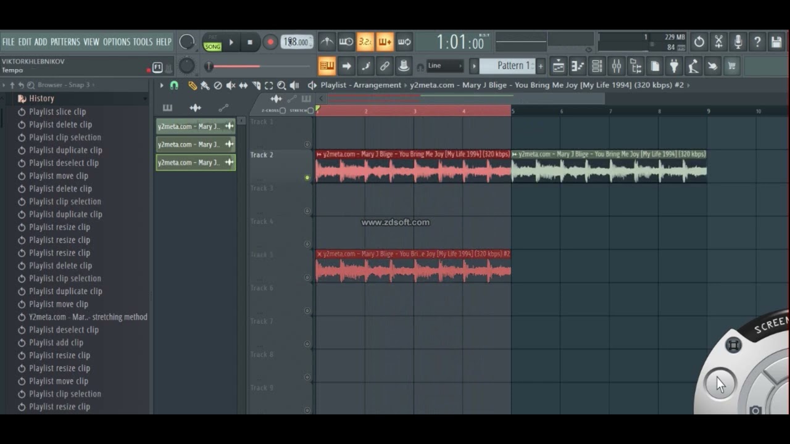The width and height of the screenshot is (790, 444).
Task: Open the OPTIONS menu
Action: [x=117, y=42]
